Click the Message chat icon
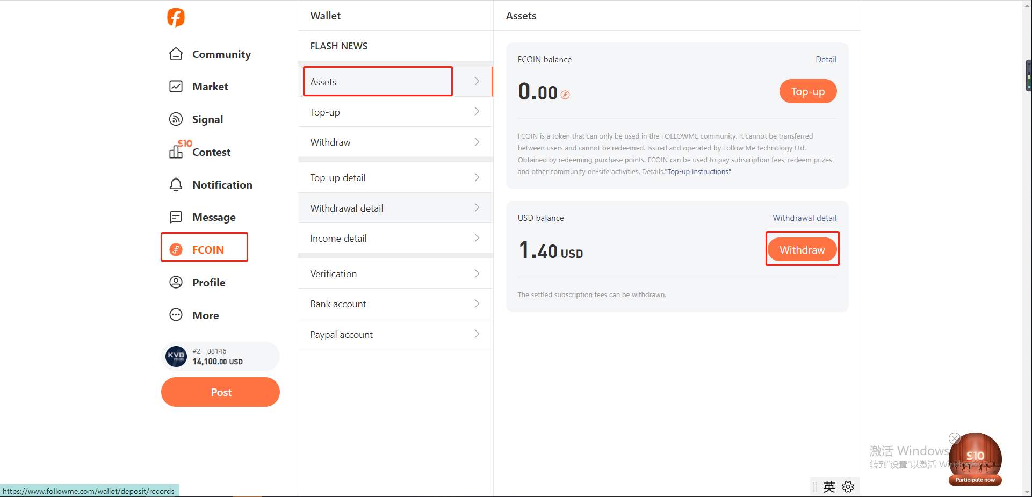The height and width of the screenshot is (497, 1032). pyautogui.click(x=176, y=217)
